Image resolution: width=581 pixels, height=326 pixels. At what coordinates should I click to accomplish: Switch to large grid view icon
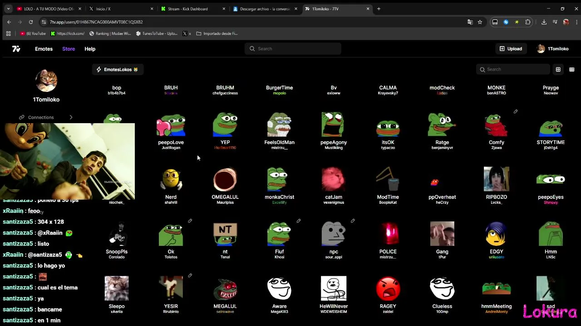(558, 69)
